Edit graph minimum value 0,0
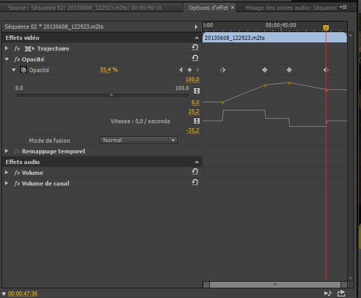The image size is (361, 298). coord(195,102)
